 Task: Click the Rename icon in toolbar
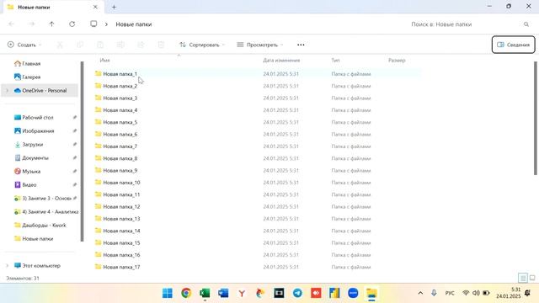[120, 45]
